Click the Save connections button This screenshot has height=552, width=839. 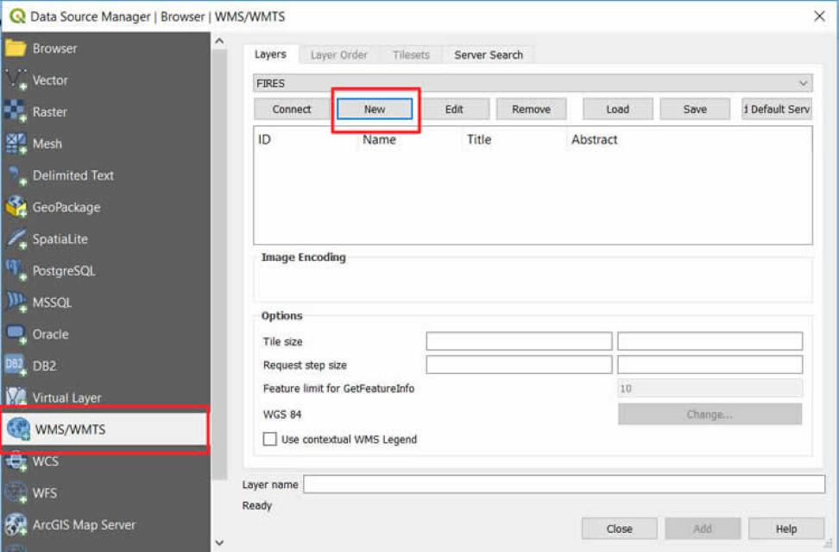click(695, 109)
